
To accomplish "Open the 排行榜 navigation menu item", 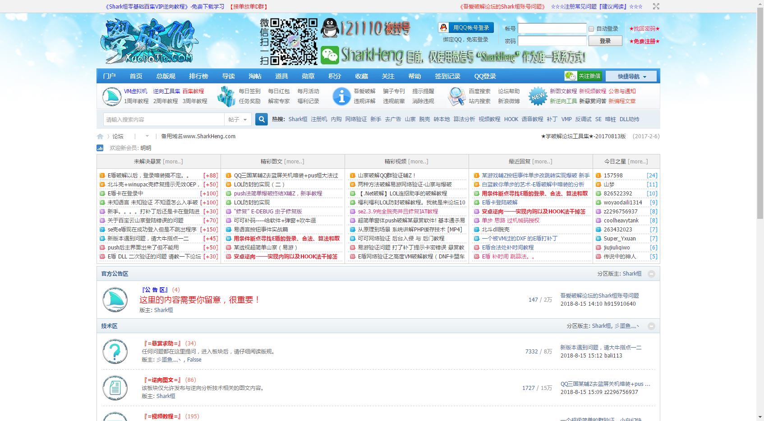I will tap(198, 76).
